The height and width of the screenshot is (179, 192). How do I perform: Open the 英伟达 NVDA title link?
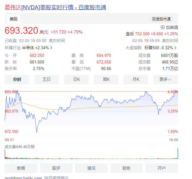(x=55, y=7)
